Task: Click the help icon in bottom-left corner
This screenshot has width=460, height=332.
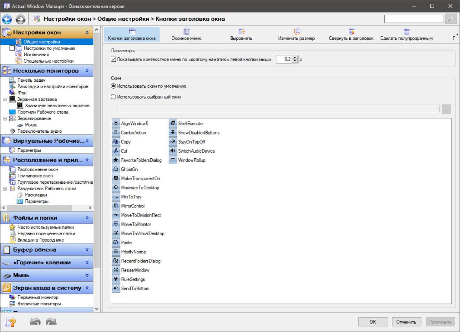Action: [x=10, y=322]
